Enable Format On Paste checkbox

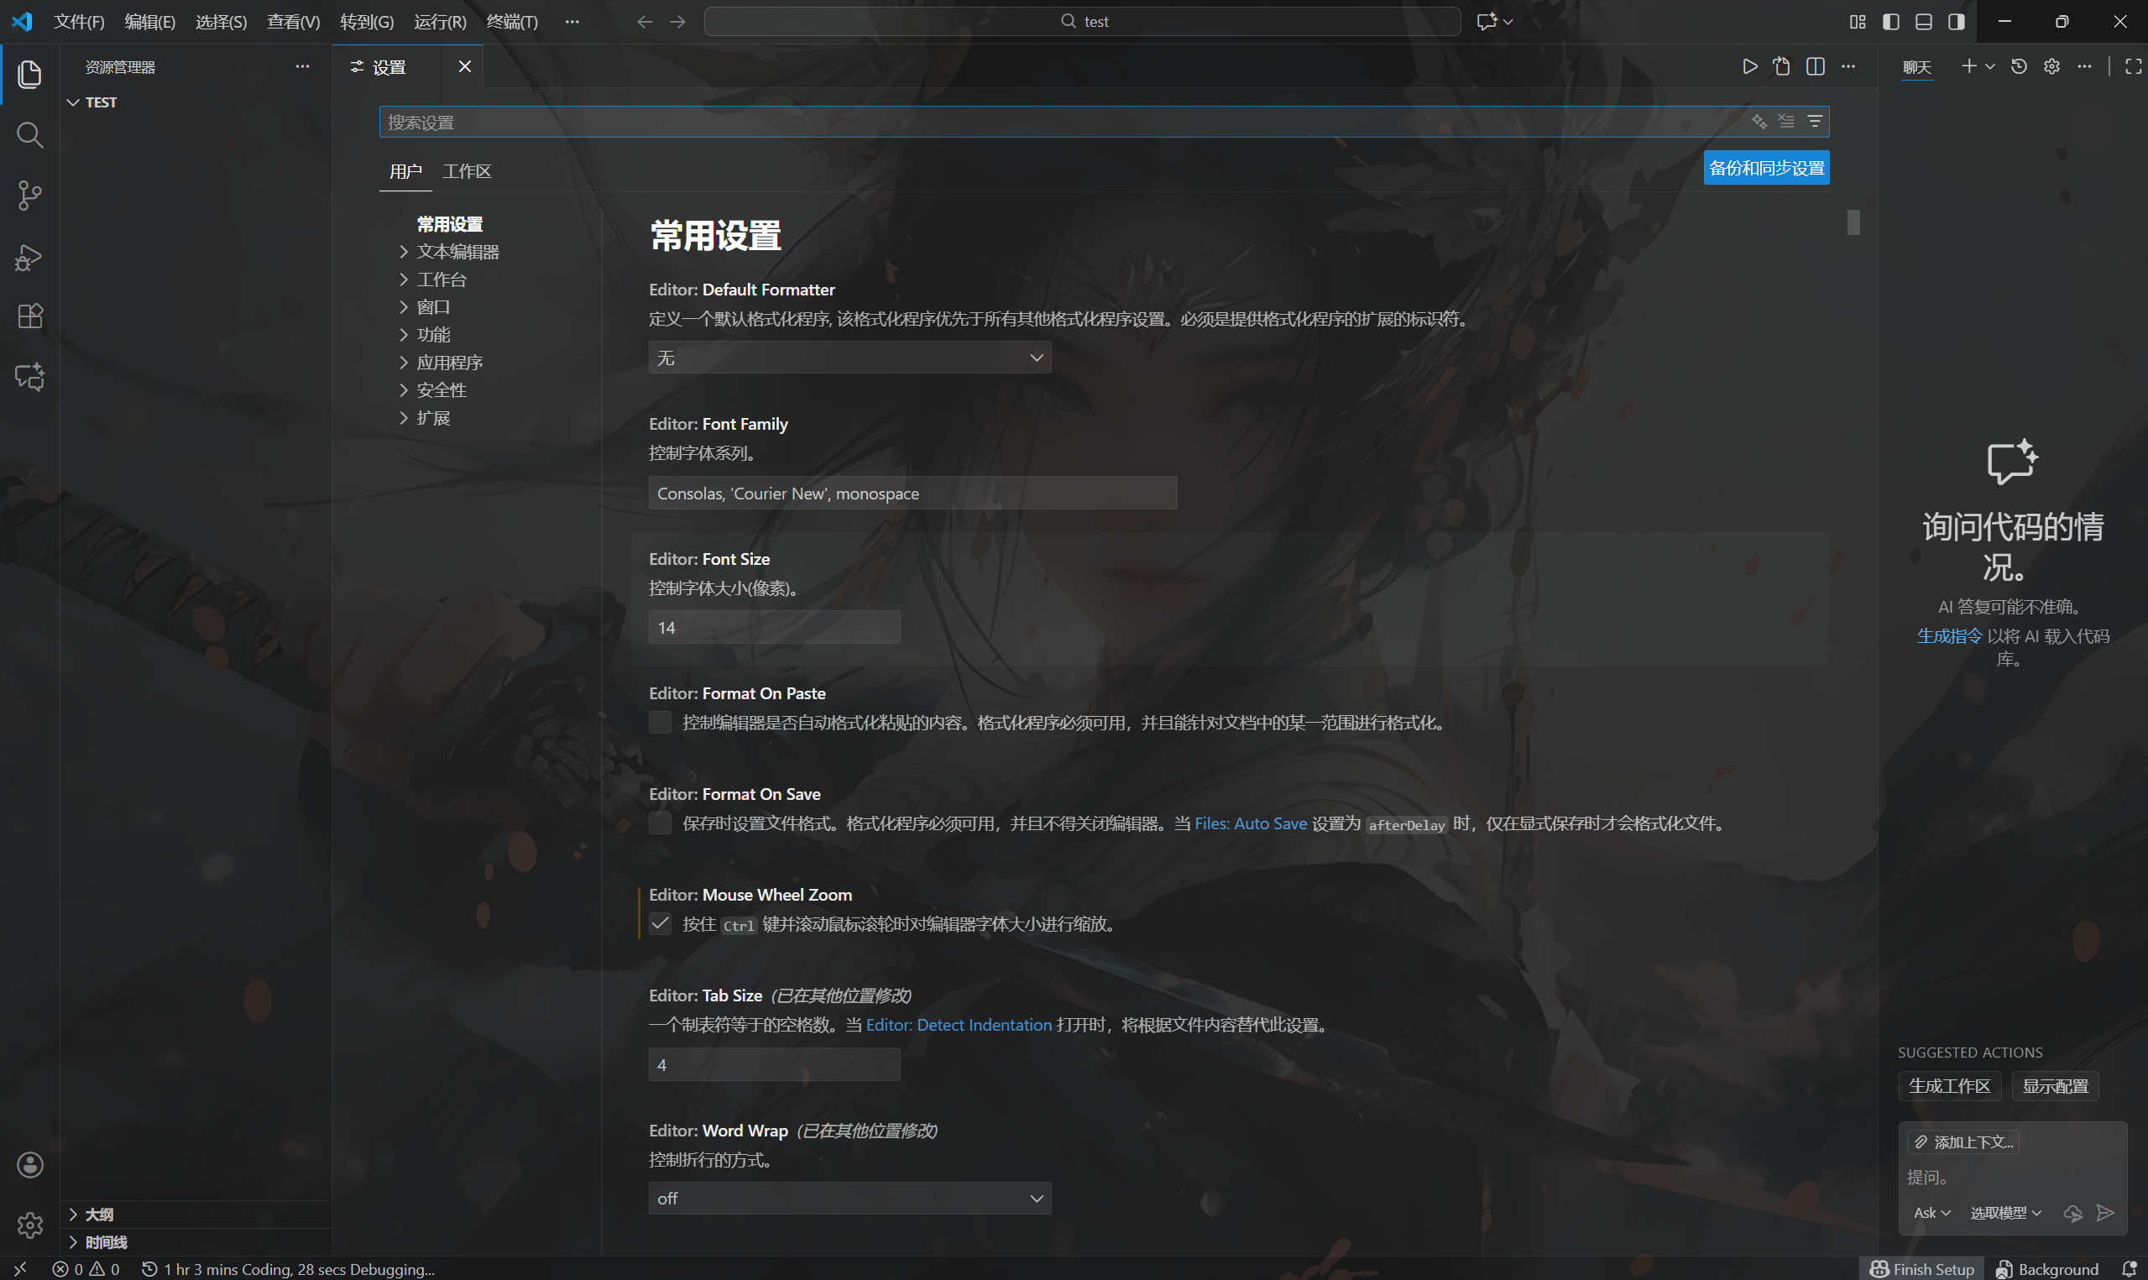click(660, 722)
